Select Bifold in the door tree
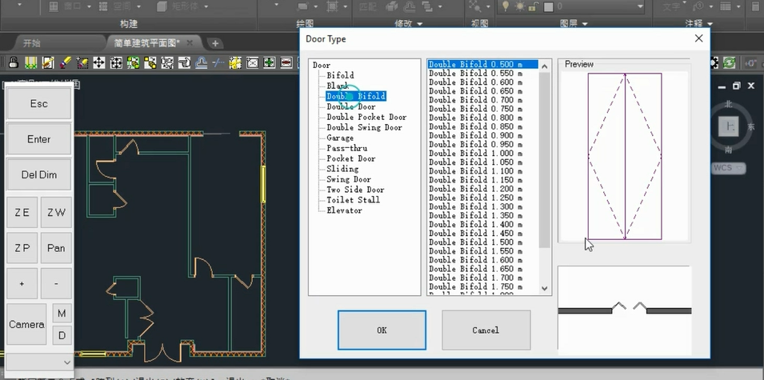 pyautogui.click(x=340, y=75)
